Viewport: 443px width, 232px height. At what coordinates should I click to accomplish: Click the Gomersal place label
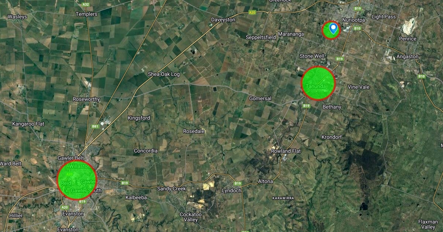pyautogui.click(x=260, y=98)
